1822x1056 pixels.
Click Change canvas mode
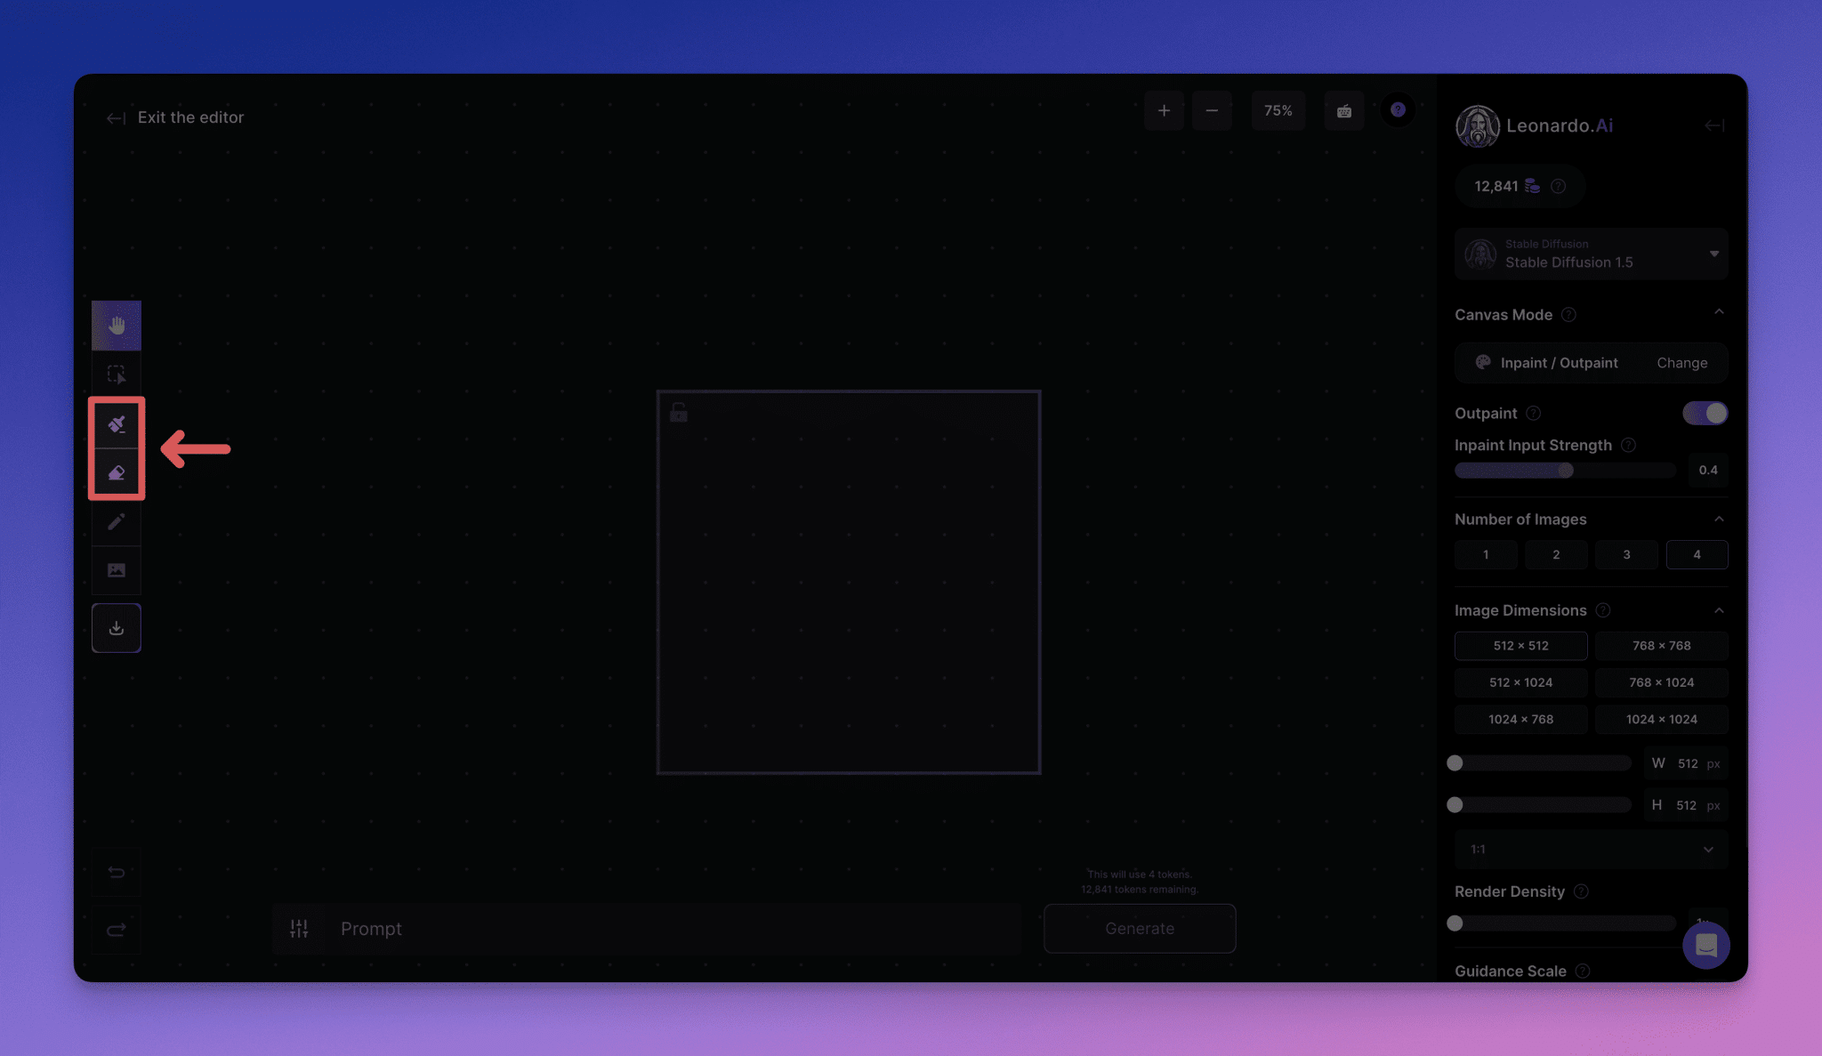coord(1681,363)
